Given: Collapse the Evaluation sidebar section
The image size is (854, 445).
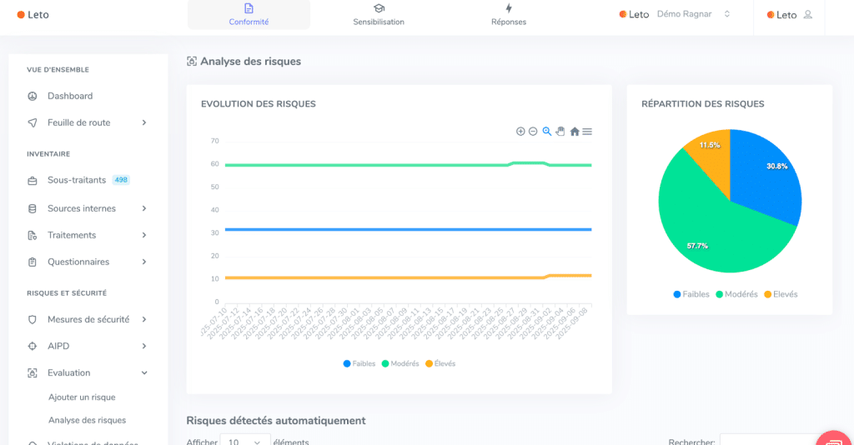Looking at the screenshot, I should click(x=143, y=372).
